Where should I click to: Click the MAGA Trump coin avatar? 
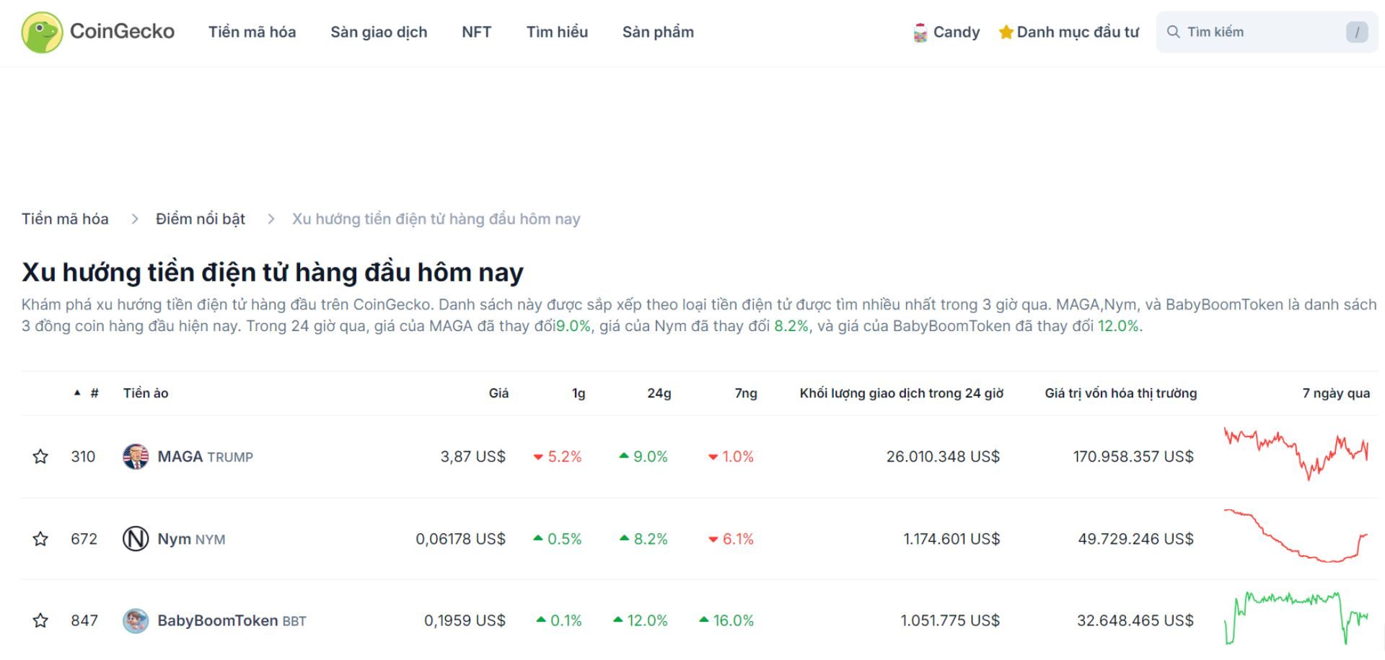point(134,456)
